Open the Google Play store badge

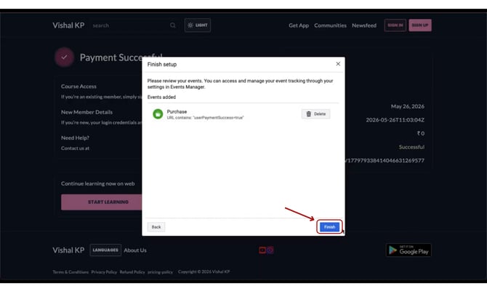point(408,250)
